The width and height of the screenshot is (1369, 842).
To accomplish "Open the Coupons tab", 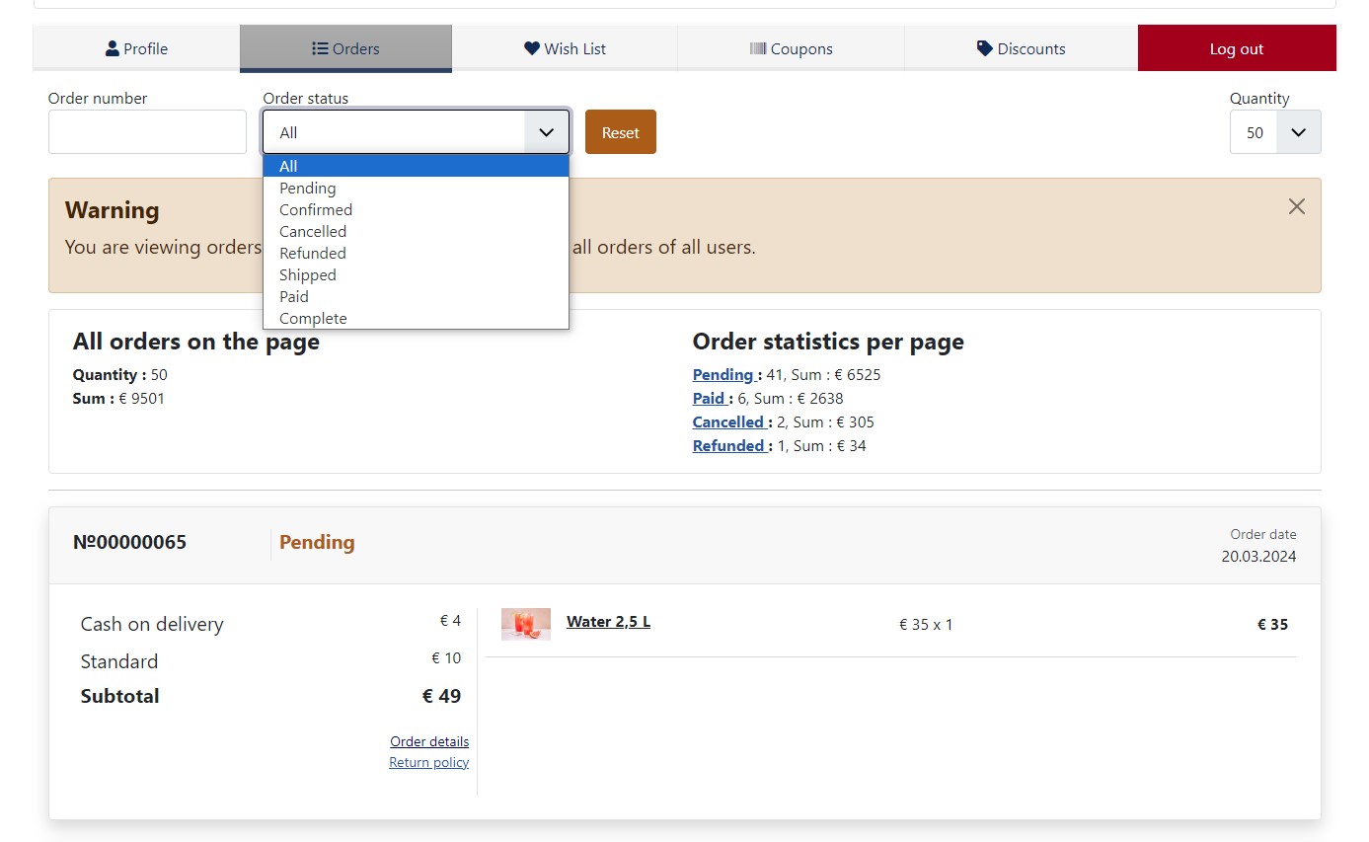I will pos(791,48).
